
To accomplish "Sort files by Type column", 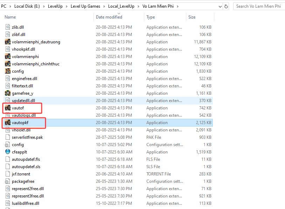I will click(151, 17).
